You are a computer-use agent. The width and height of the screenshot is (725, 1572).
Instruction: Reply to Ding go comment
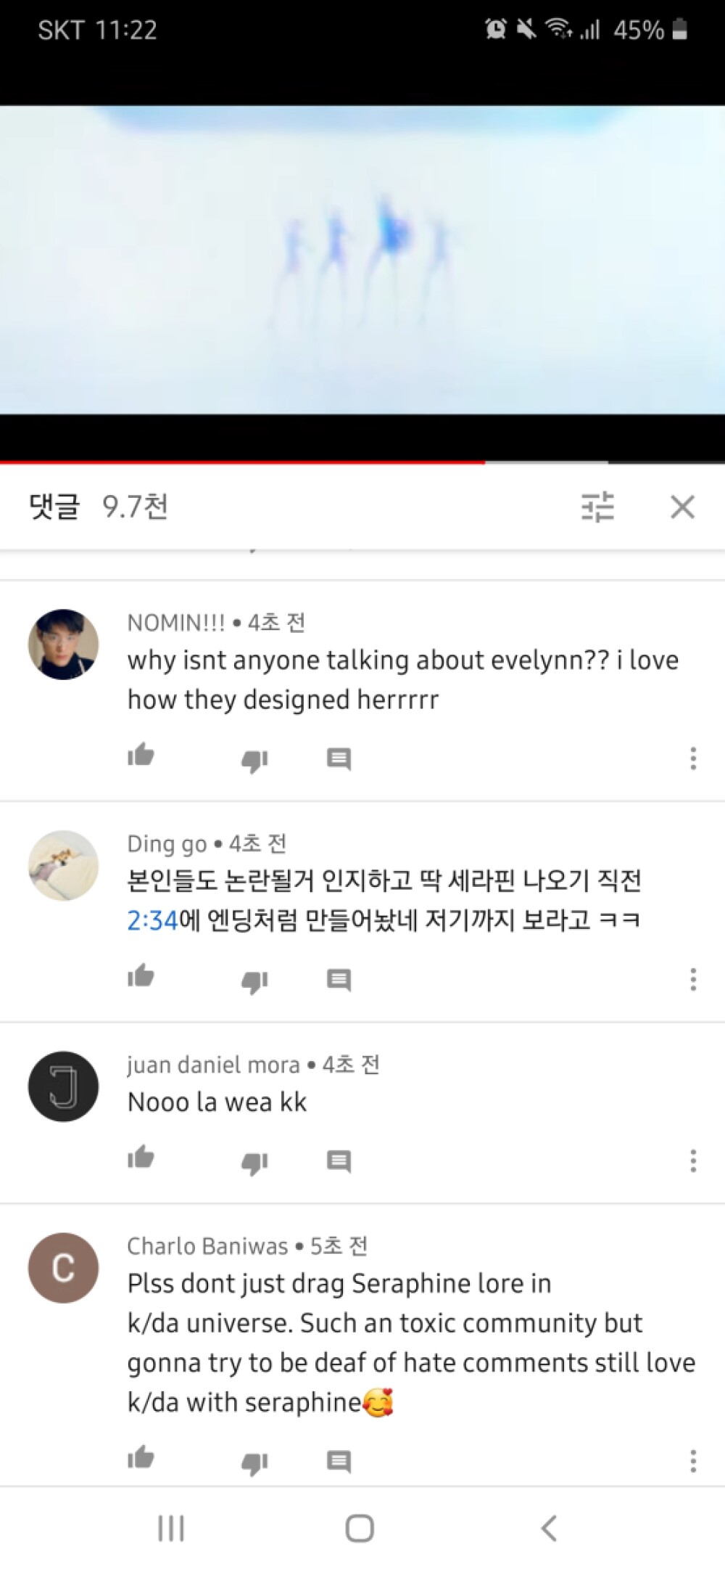[339, 980]
